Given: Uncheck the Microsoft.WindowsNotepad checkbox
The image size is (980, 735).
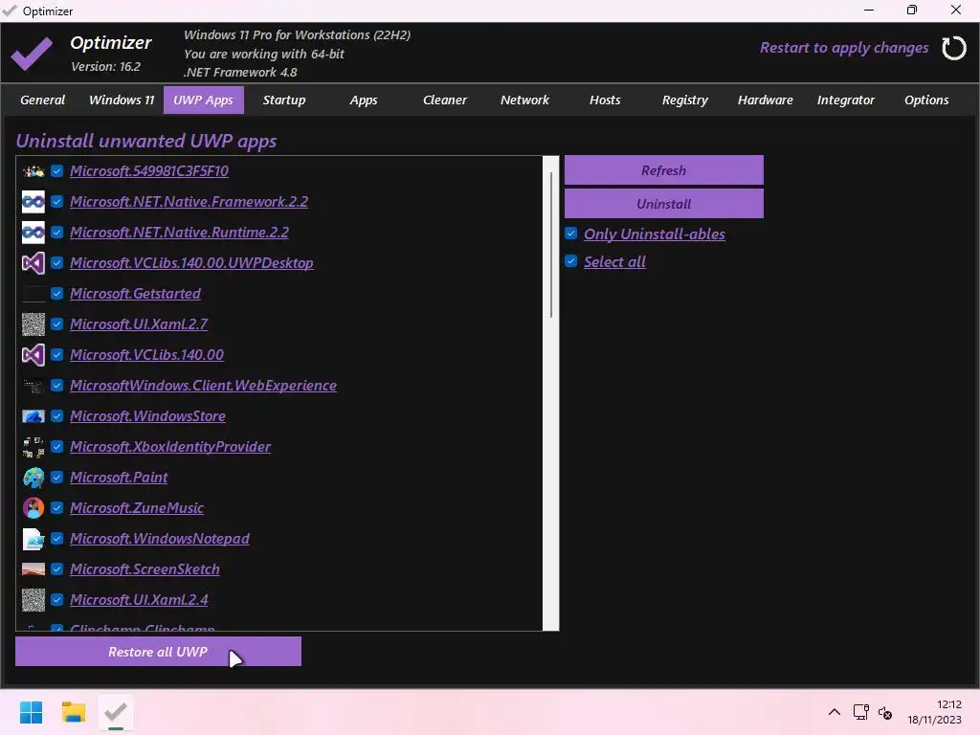Looking at the screenshot, I should (56, 539).
